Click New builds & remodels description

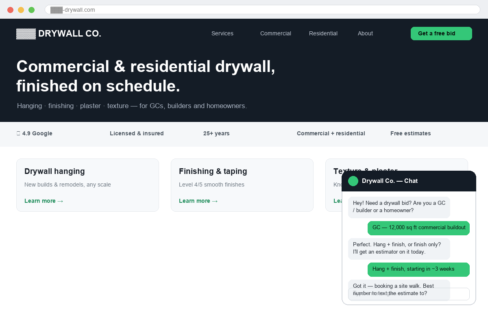point(68,185)
